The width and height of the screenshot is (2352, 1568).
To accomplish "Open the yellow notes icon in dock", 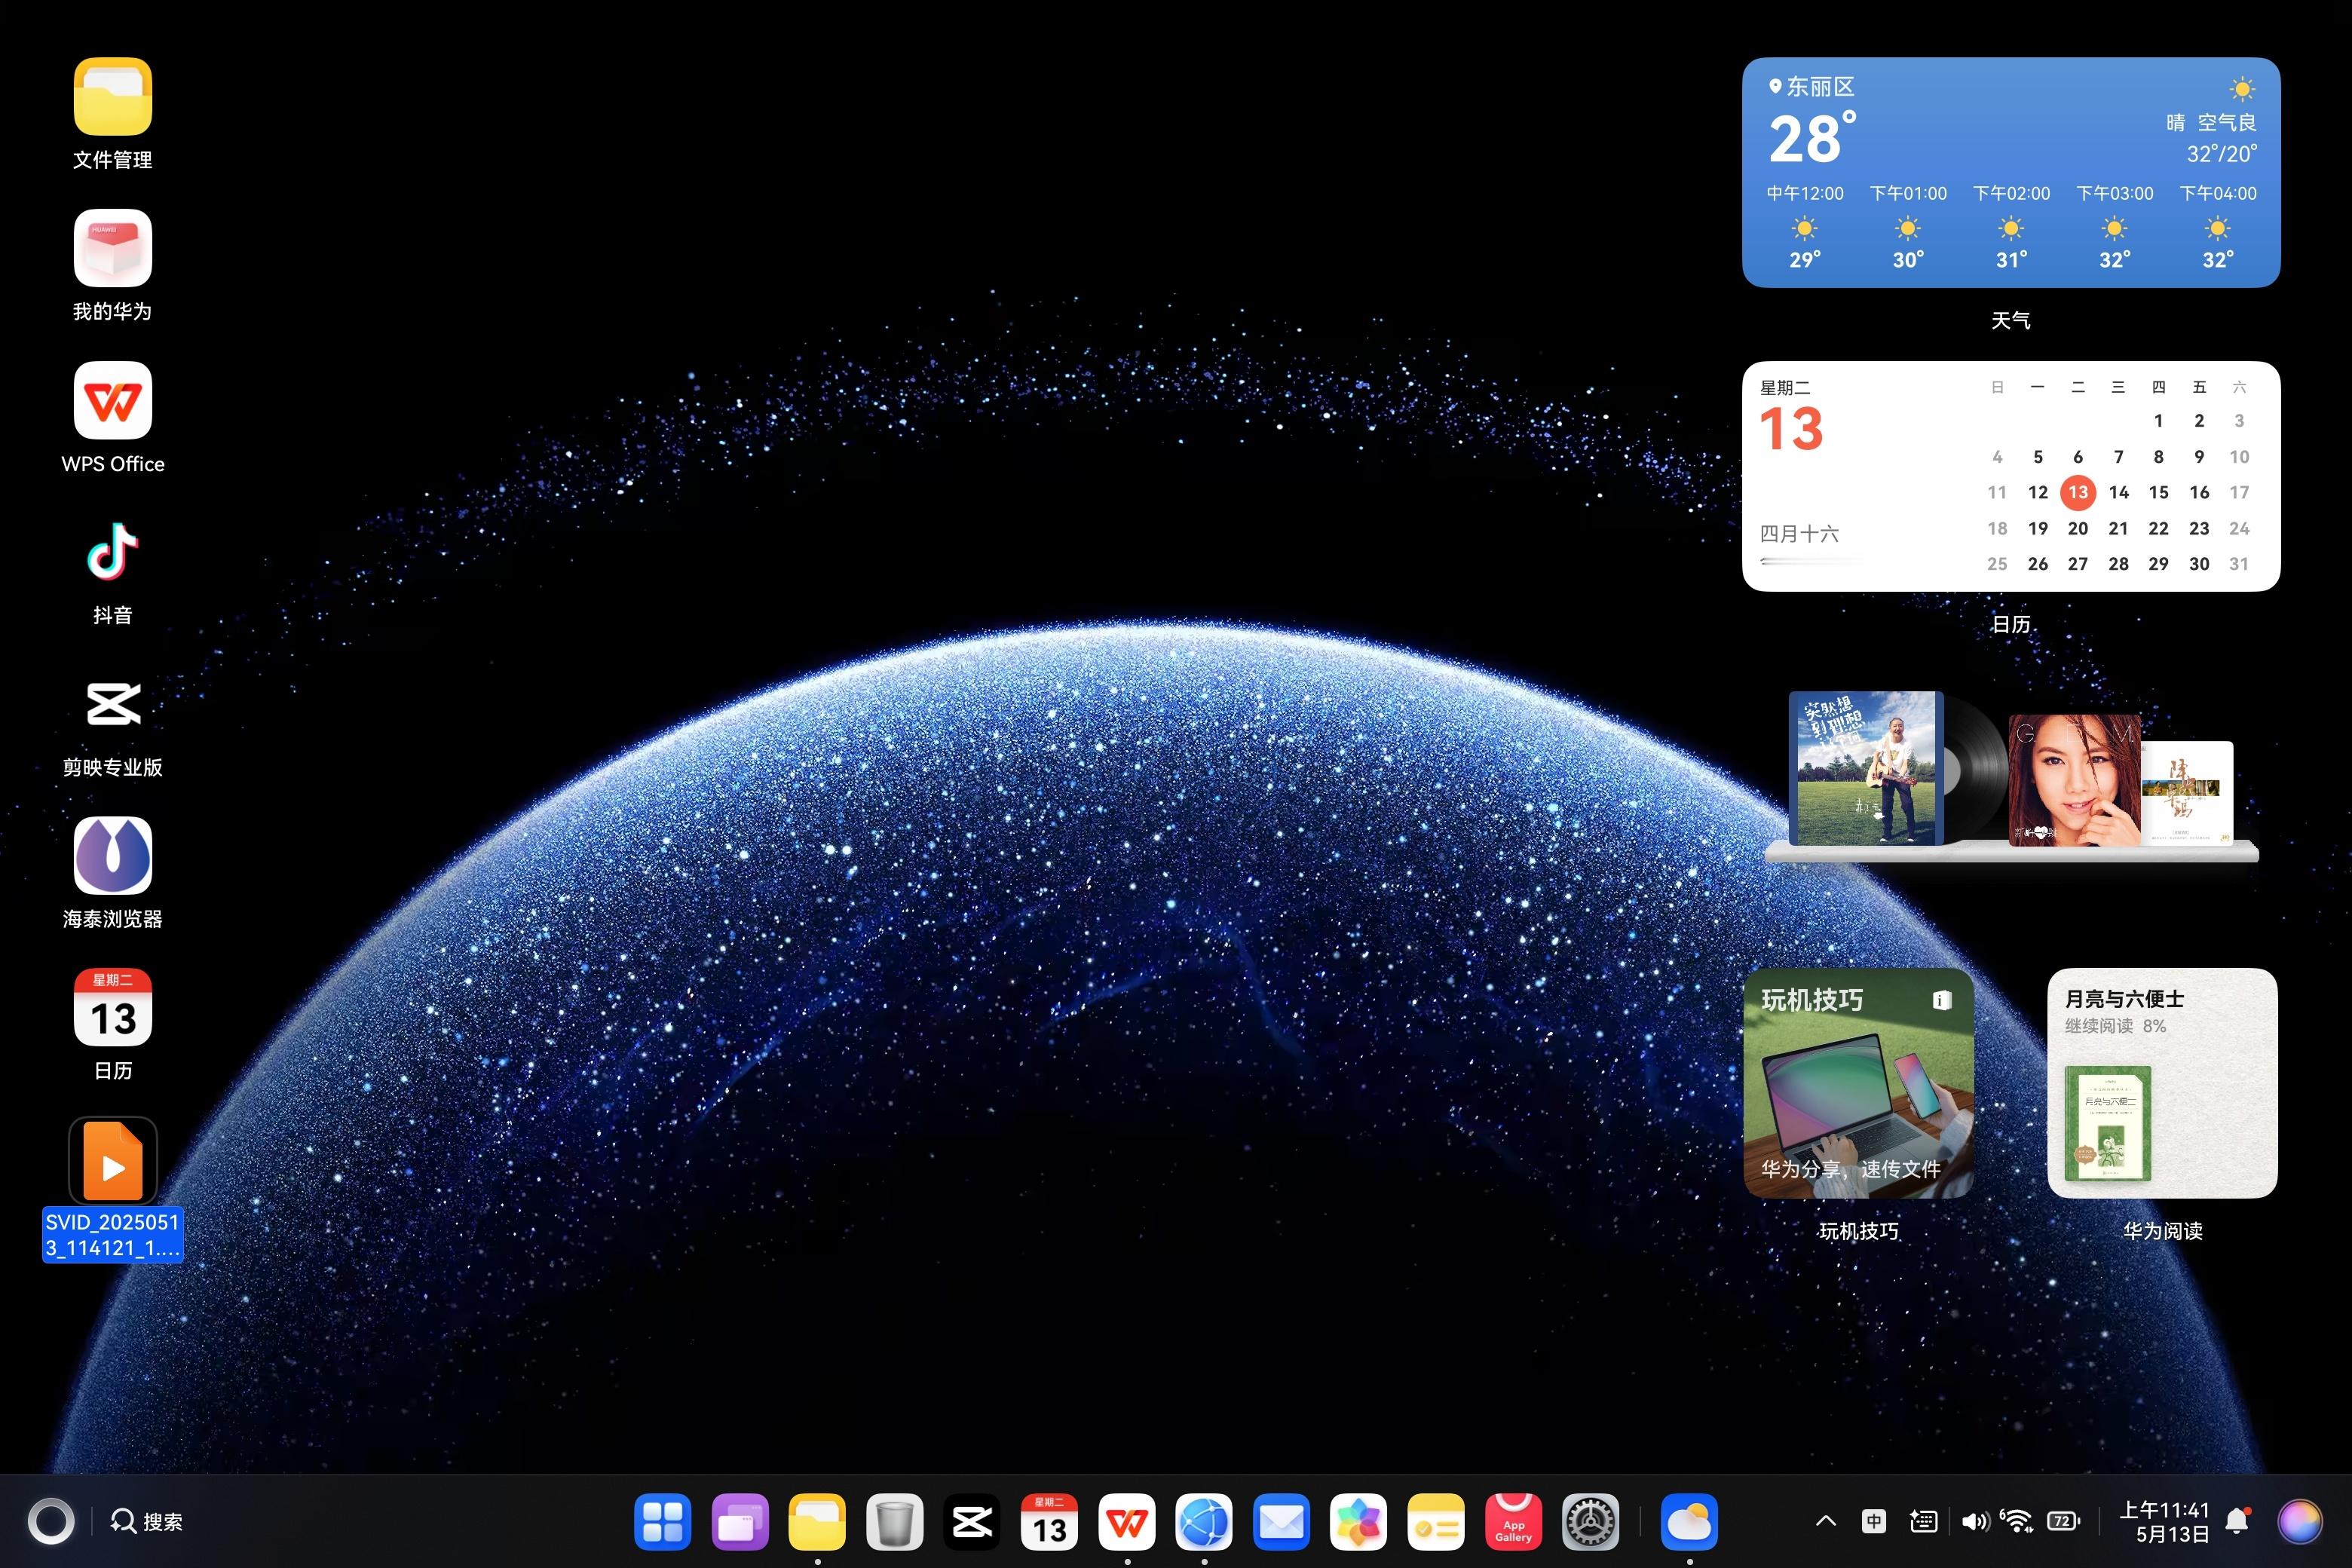I will pyautogui.click(x=1436, y=1522).
